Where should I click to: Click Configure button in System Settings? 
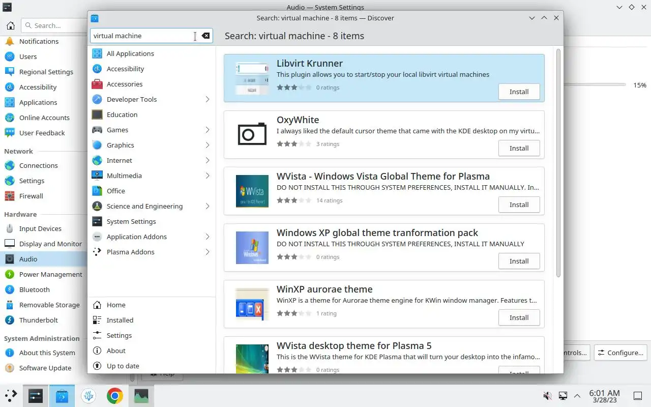coord(620,353)
